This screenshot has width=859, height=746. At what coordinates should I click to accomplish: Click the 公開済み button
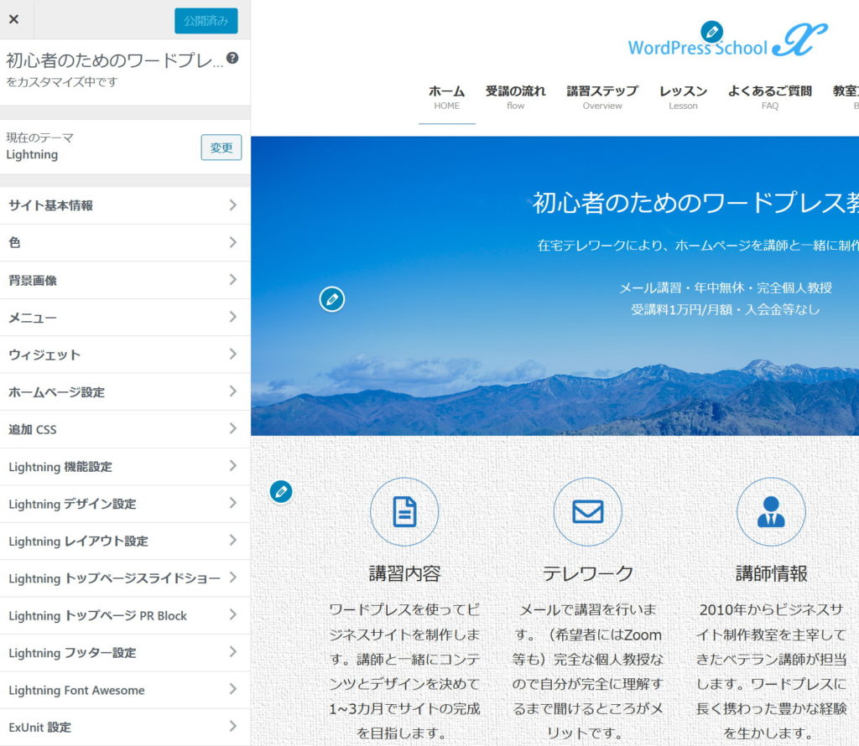point(206,21)
